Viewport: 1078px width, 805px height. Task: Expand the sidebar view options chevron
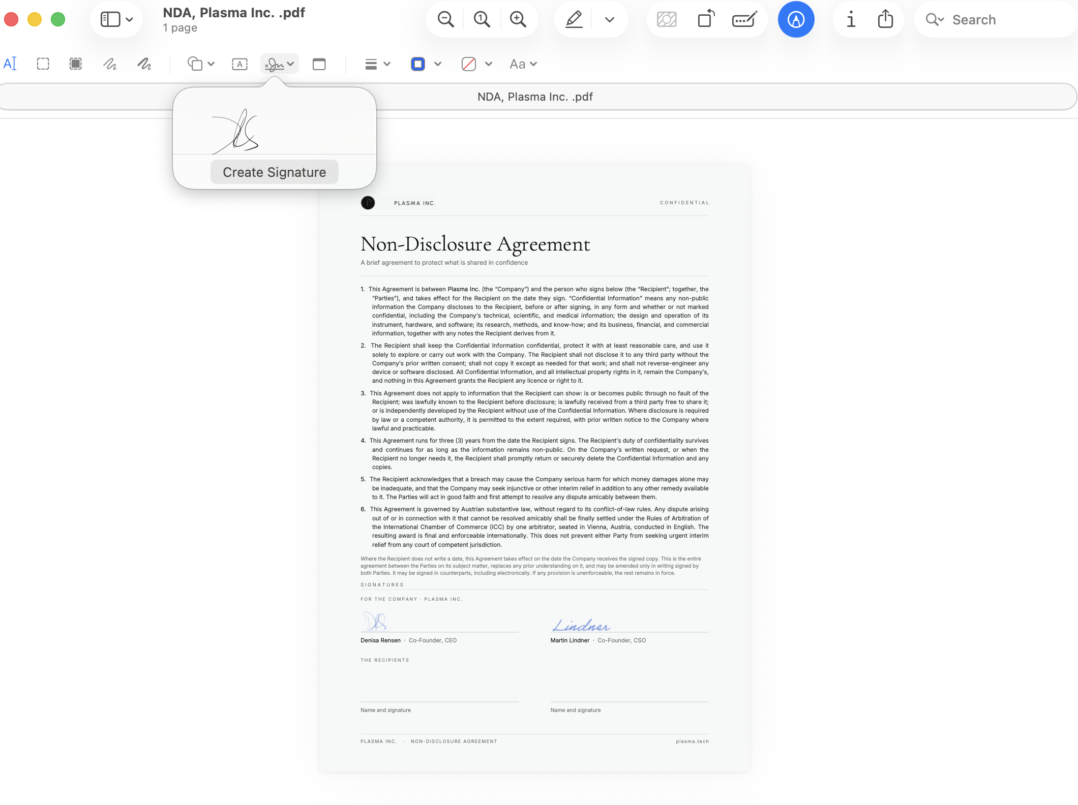(130, 20)
